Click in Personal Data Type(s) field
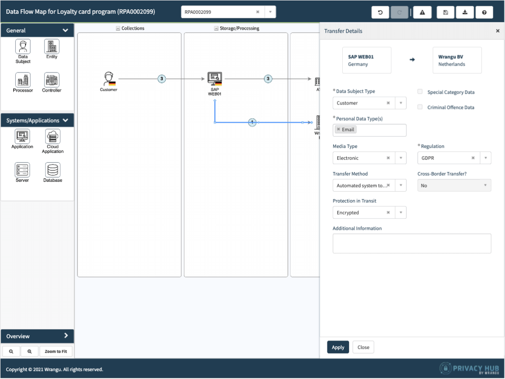 369,130
